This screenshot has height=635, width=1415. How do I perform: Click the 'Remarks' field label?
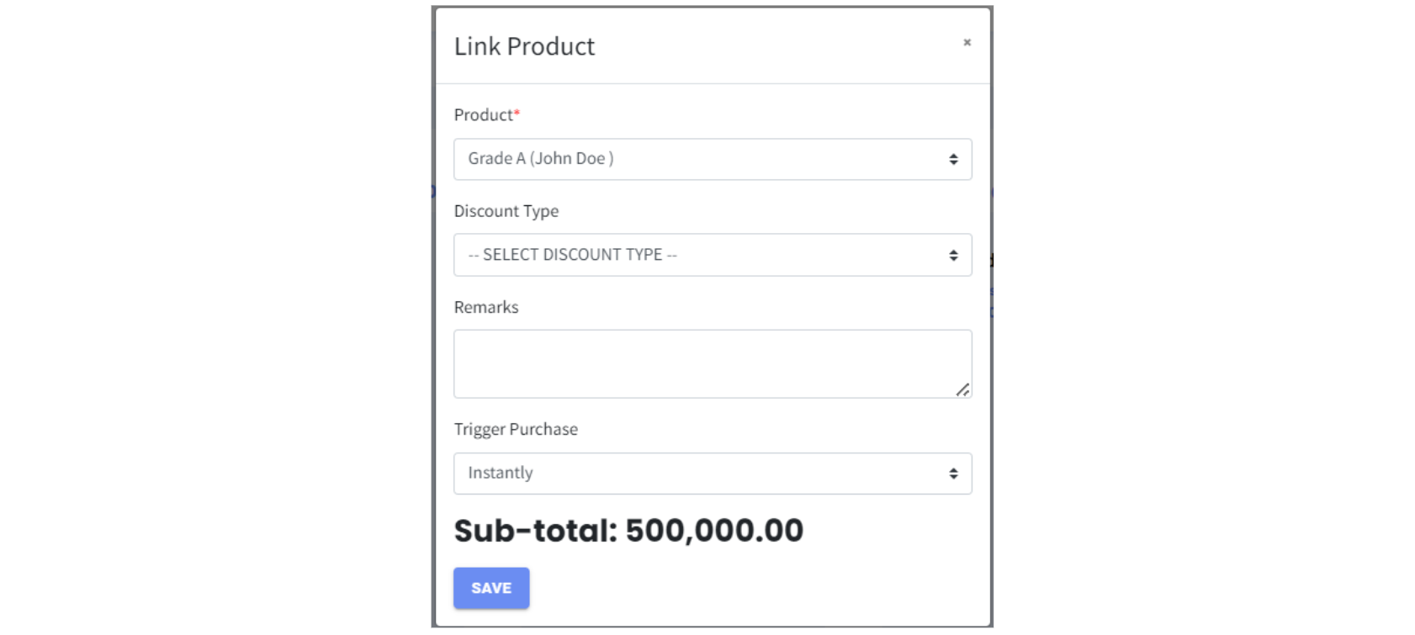[x=486, y=307]
